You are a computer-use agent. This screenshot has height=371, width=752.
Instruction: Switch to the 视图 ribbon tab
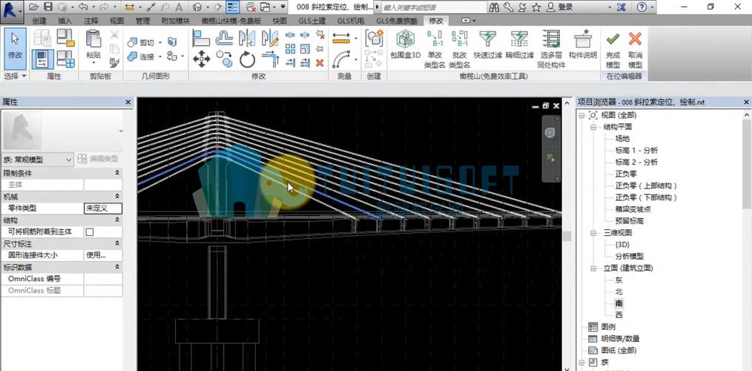pyautogui.click(x=116, y=21)
